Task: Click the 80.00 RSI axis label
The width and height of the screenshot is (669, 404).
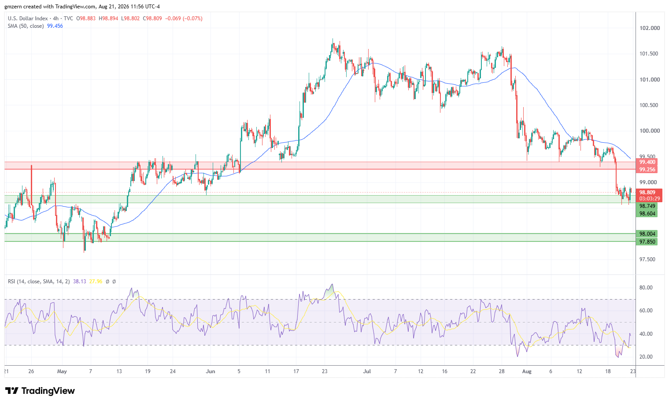Action: coord(646,288)
